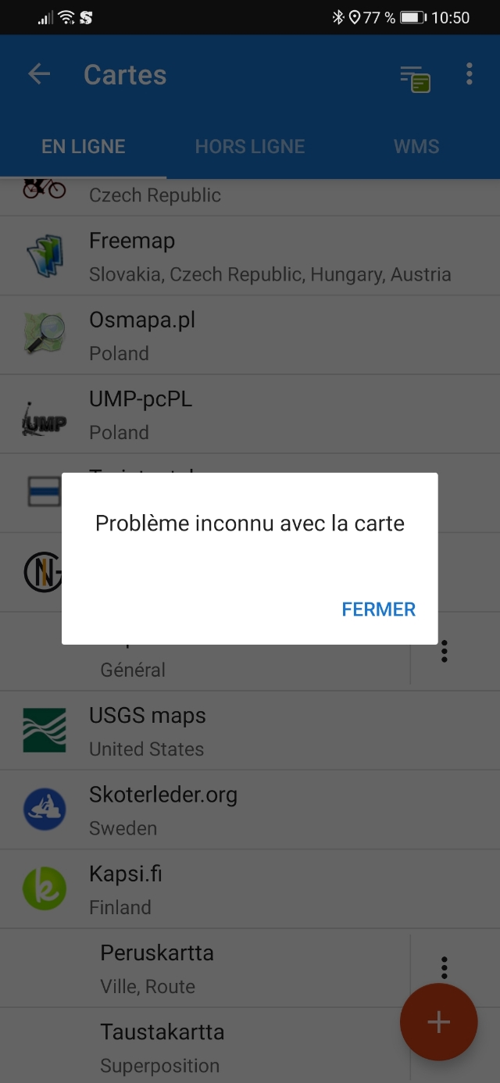Switch to the WMS tab
The image size is (500, 1083).
click(x=416, y=146)
